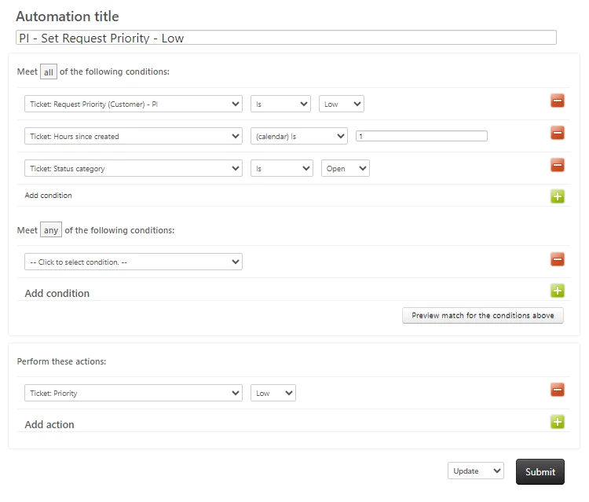
Task: Remove the Hours since created condition
Action: [x=558, y=133]
